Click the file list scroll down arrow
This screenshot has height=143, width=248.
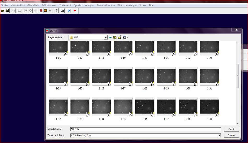(x=238, y=123)
